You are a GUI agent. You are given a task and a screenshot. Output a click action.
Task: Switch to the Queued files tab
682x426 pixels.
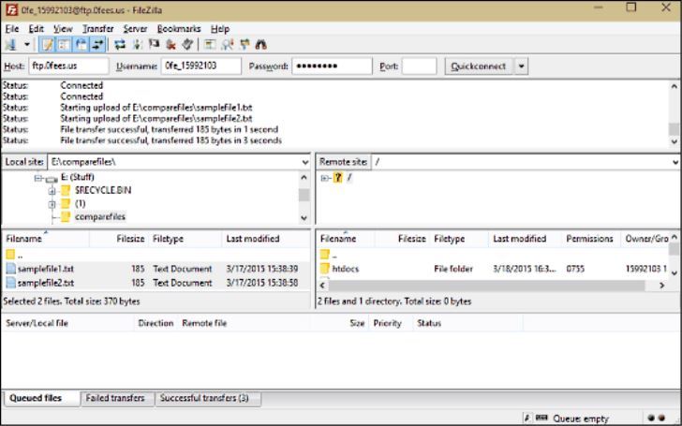[42, 398]
